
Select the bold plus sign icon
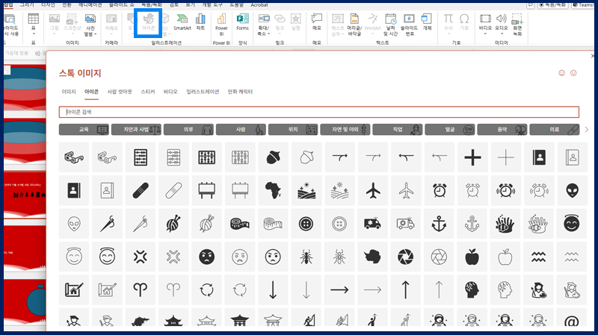[x=472, y=157]
